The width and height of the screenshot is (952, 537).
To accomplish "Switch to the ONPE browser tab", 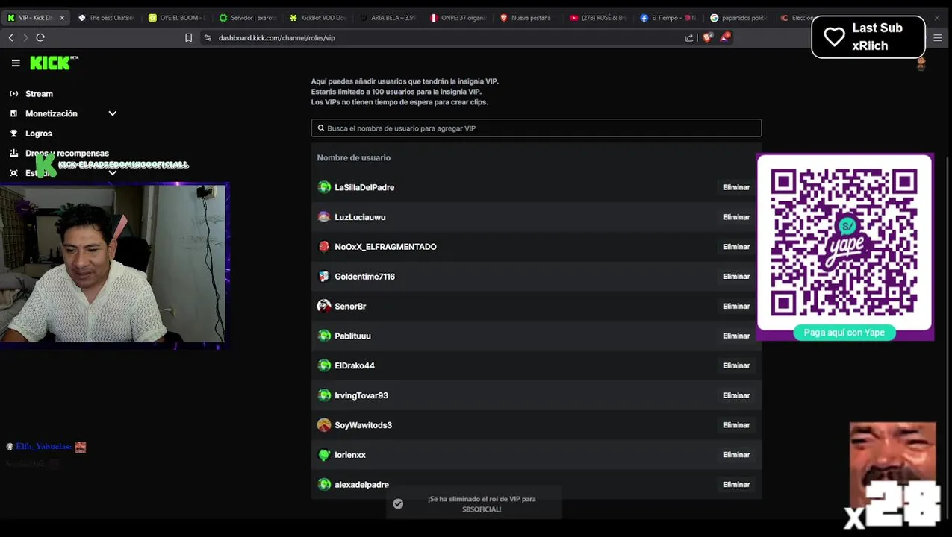I will pyautogui.click(x=458, y=18).
